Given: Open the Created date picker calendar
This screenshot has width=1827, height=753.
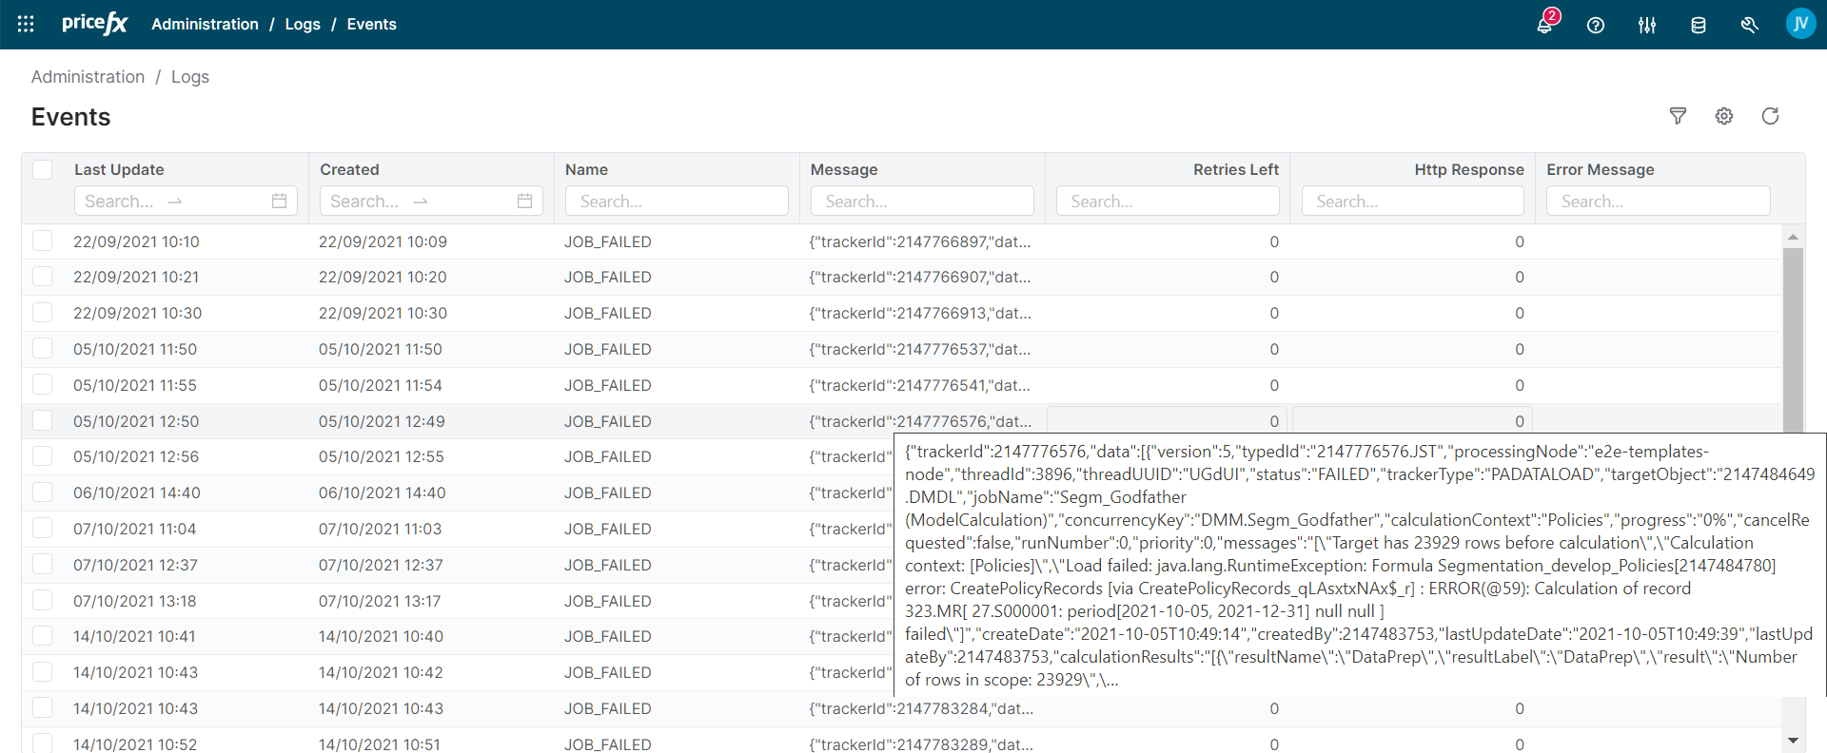Looking at the screenshot, I should (x=524, y=201).
